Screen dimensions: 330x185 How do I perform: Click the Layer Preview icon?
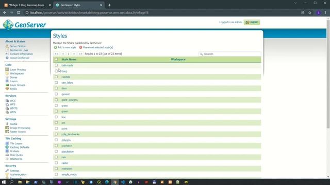(7, 69)
